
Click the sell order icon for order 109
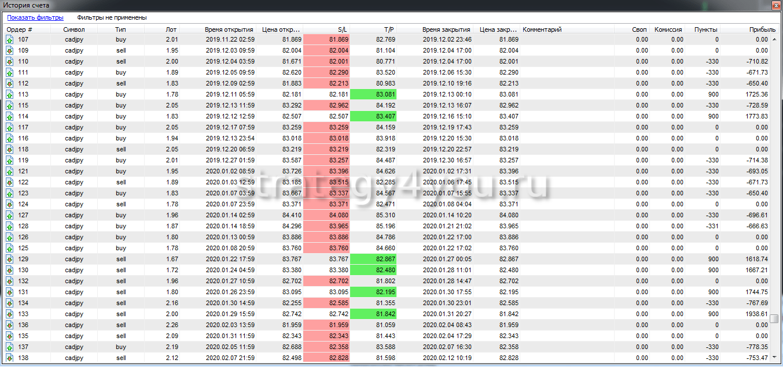(10, 51)
